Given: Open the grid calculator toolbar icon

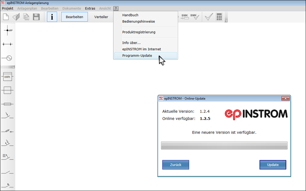Looking at the screenshot, I should [219, 17].
